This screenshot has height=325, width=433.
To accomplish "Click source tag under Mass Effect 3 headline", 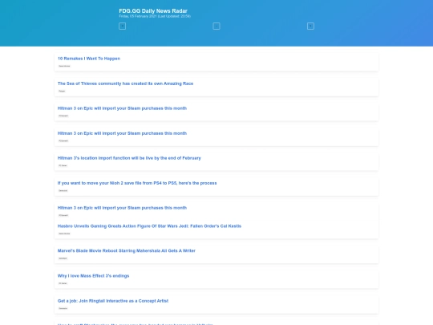I will 63,283.
